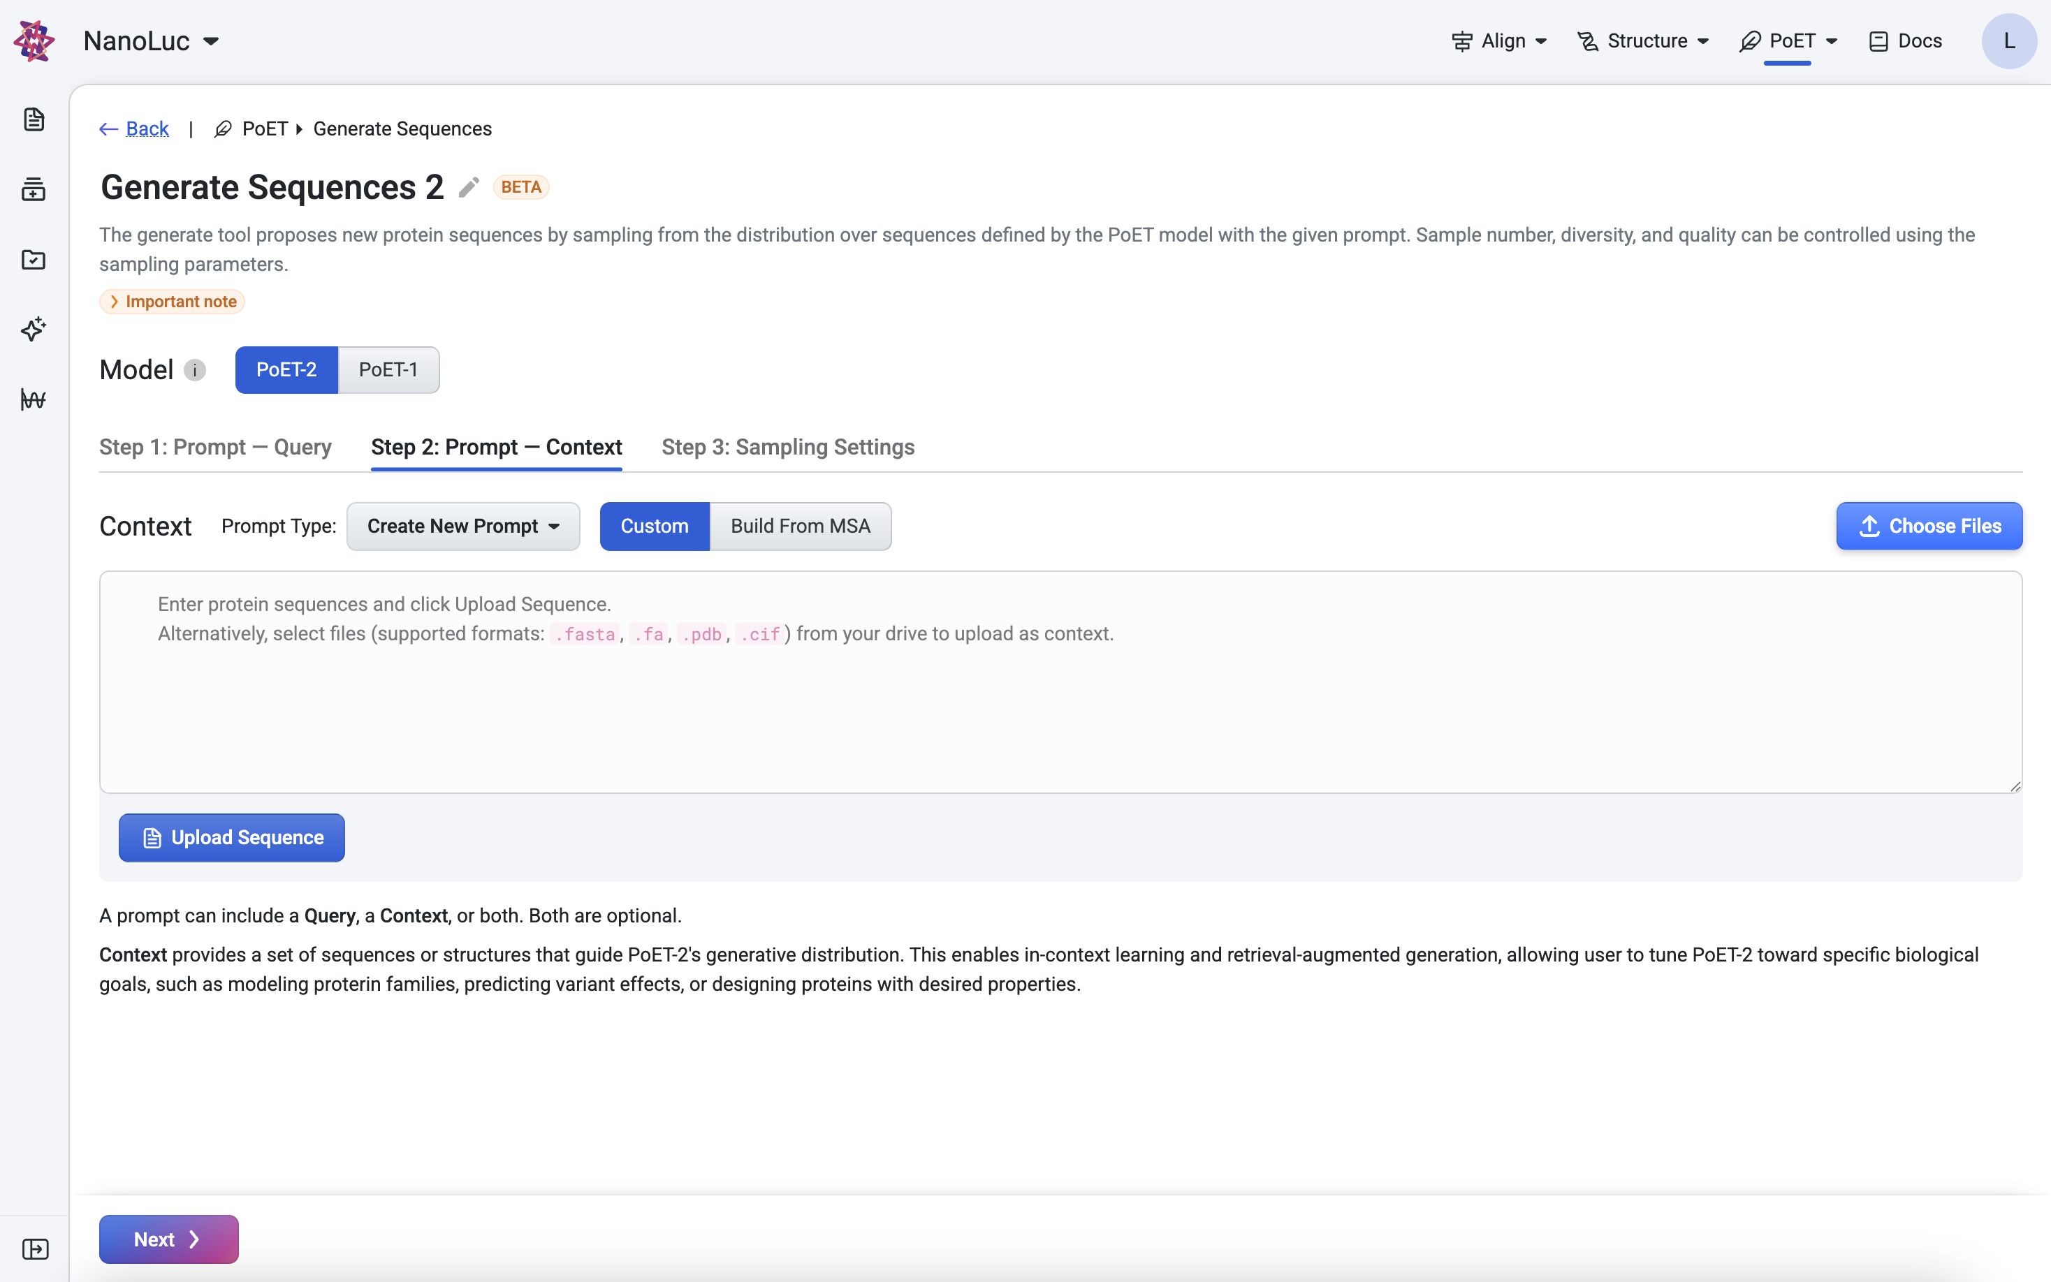Open the PoET menu in header
The image size is (2051, 1282).
click(1788, 40)
